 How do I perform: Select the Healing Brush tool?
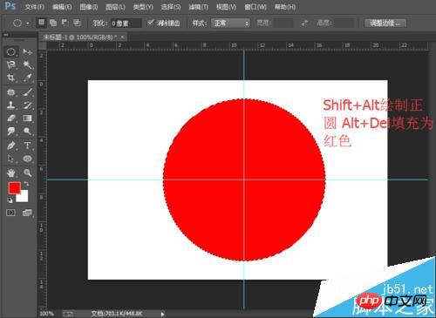pos(11,92)
